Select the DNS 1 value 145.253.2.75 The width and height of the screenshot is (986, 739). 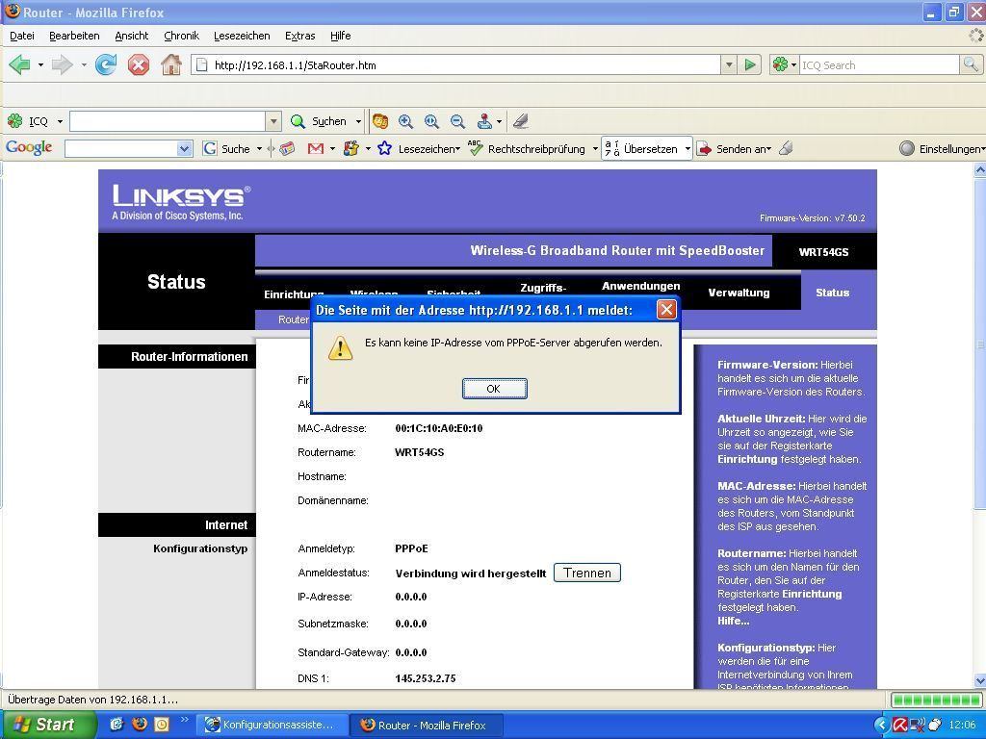(425, 678)
